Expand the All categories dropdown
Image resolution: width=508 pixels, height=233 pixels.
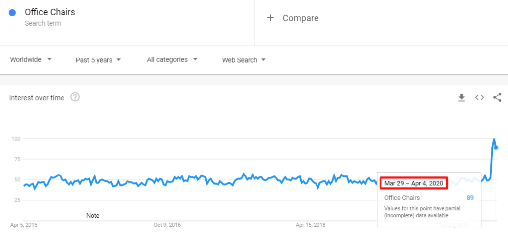tap(172, 60)
